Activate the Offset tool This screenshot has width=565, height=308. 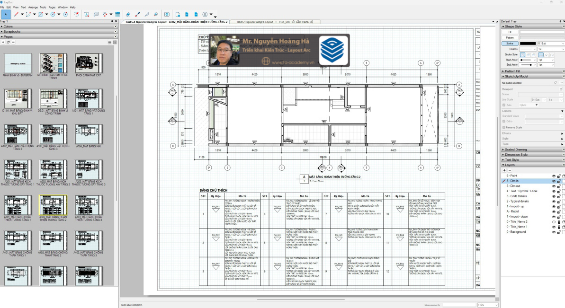point(76,14)
